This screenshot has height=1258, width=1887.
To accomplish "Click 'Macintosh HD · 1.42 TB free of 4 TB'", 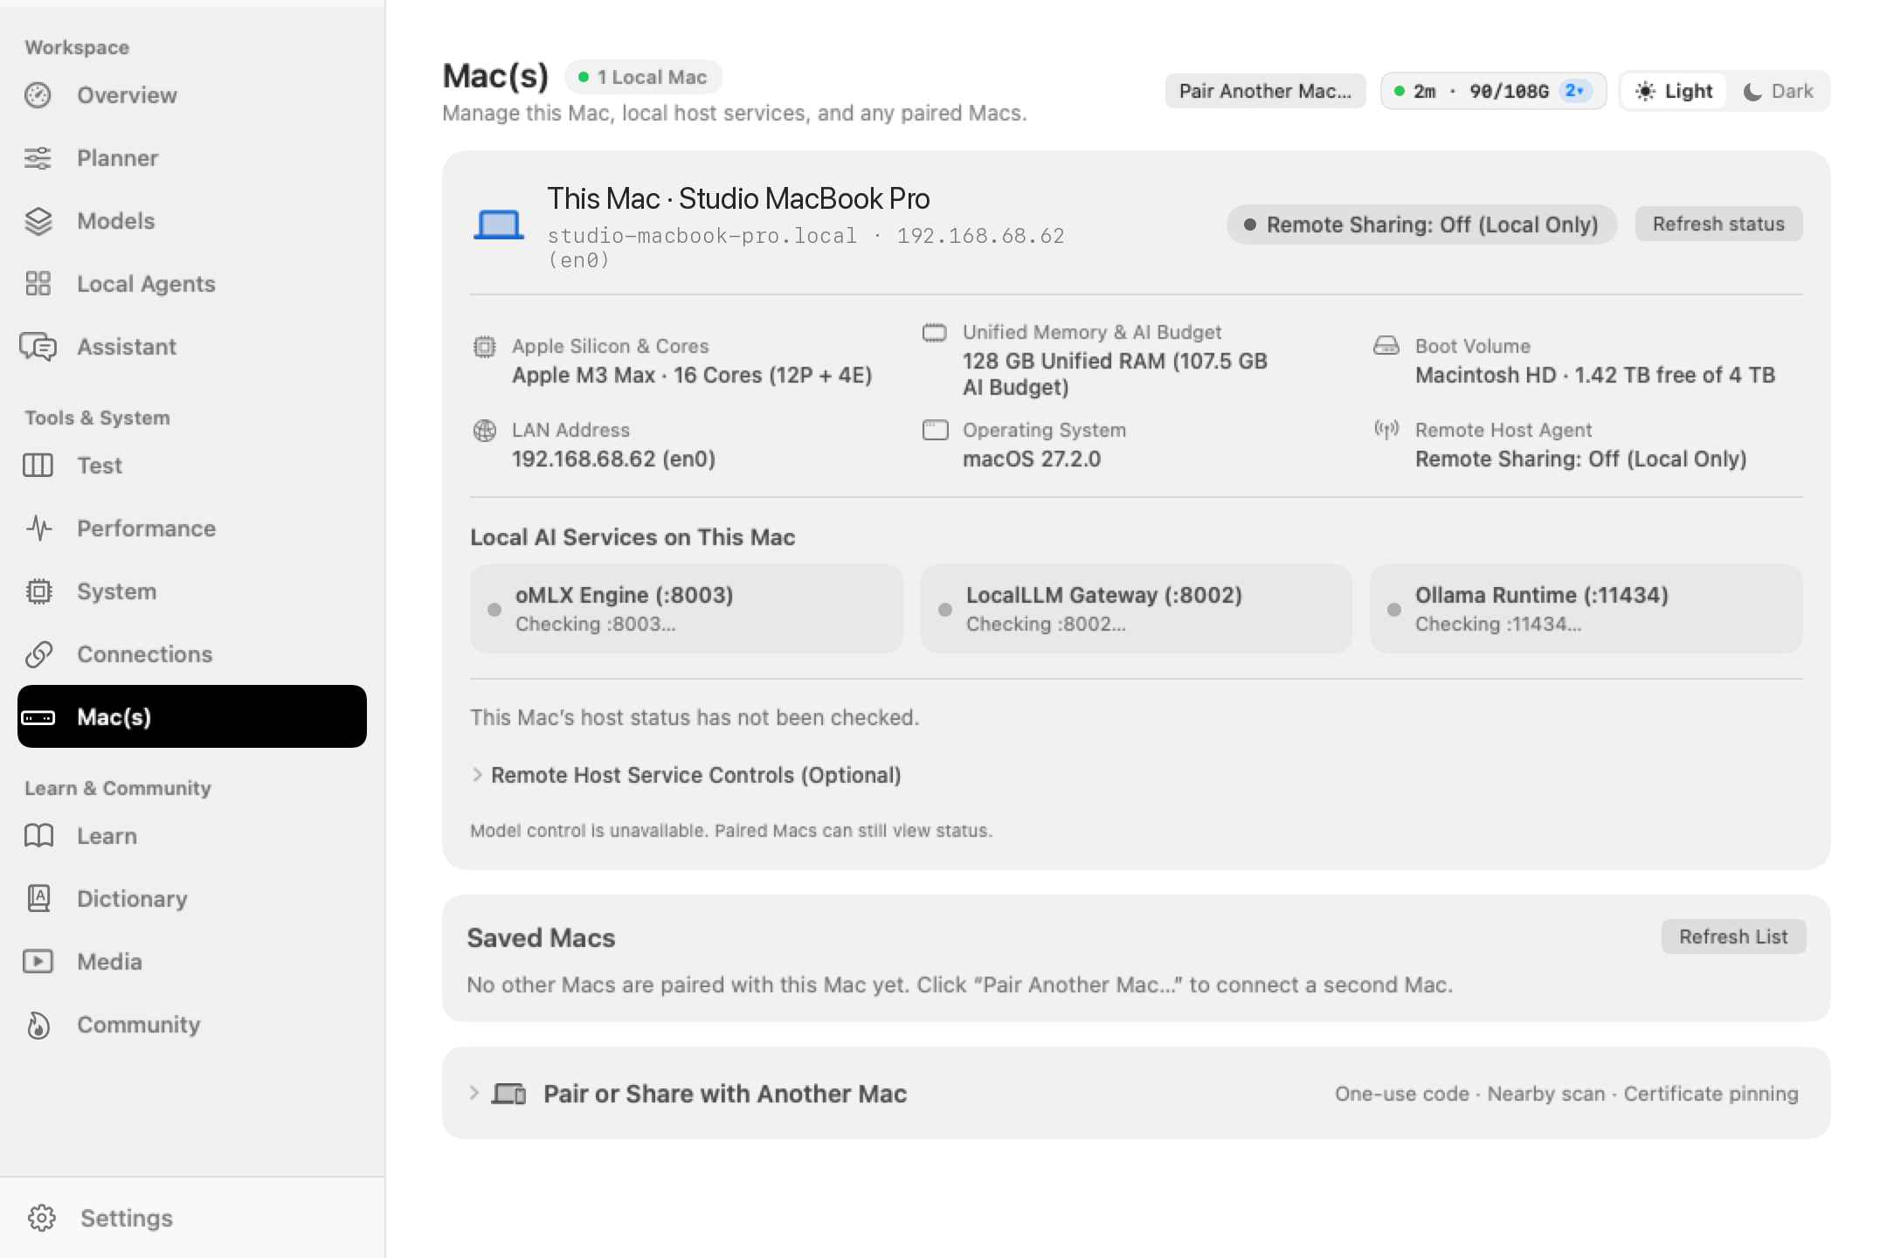I will point(1595,375).
